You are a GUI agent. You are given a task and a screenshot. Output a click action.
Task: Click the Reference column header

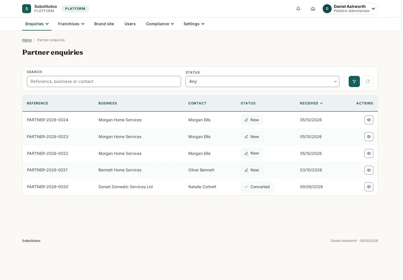point(38,103)
